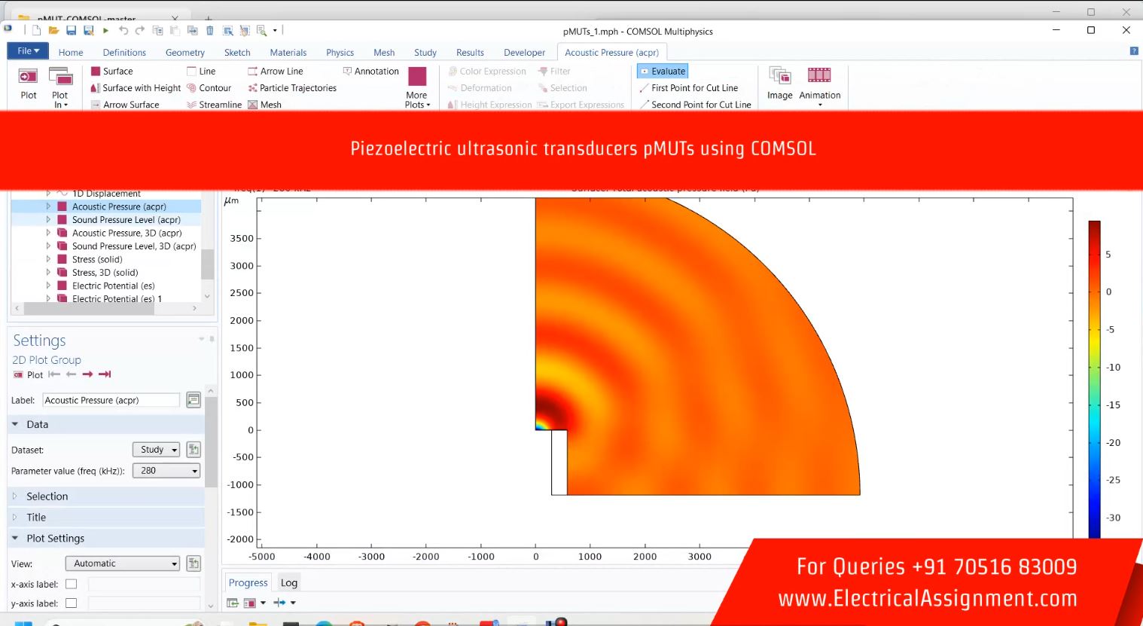Add a Streamline plot

click(214, 105)
